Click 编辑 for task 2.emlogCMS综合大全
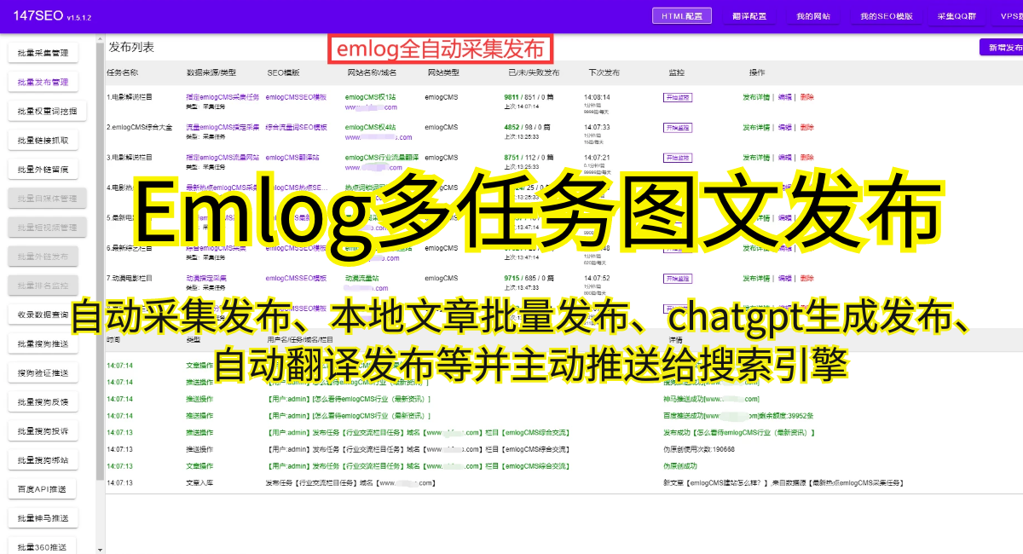1023x554 pixels. click(784, 127)
